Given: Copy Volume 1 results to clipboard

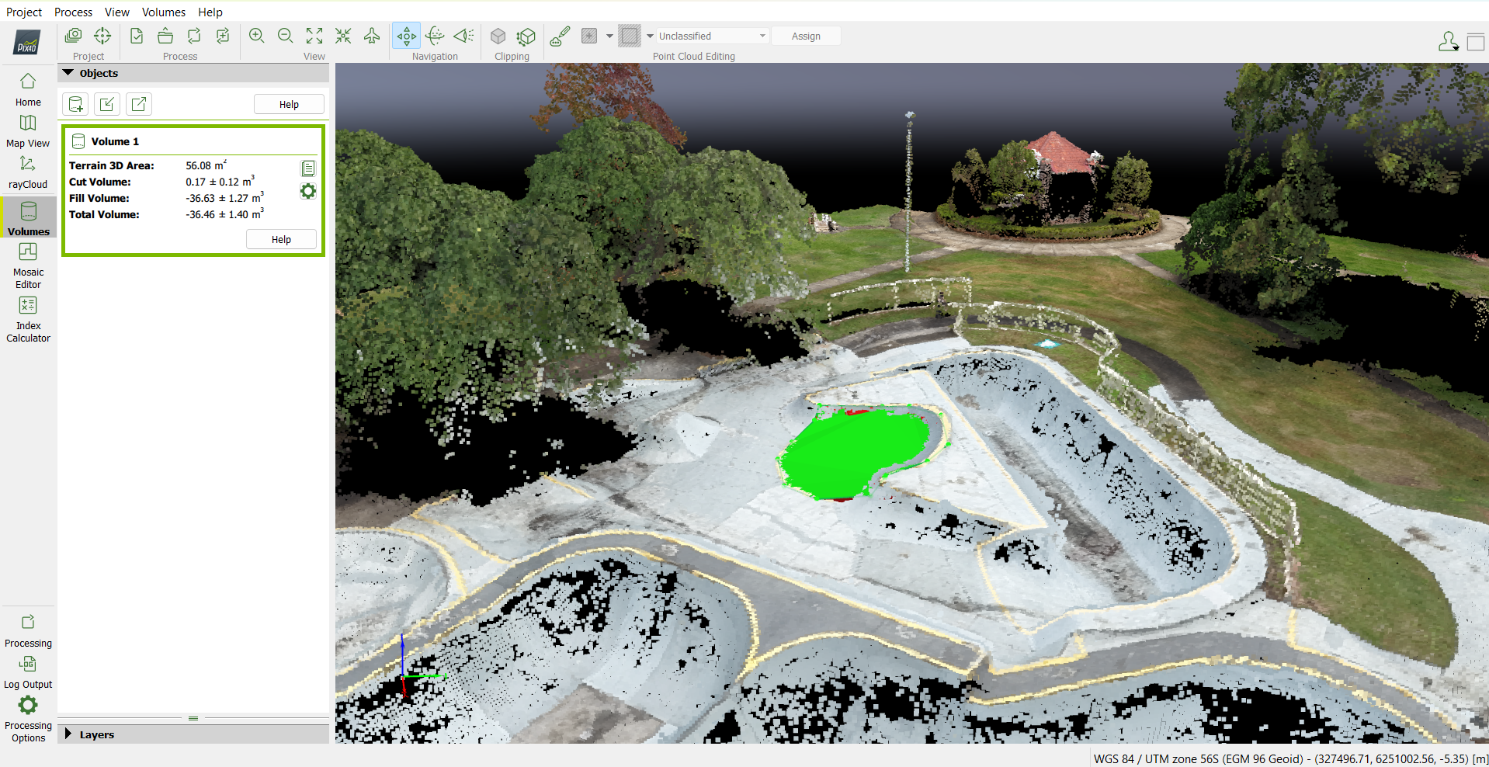Looking at the screenshot, I should coord(308,168).
